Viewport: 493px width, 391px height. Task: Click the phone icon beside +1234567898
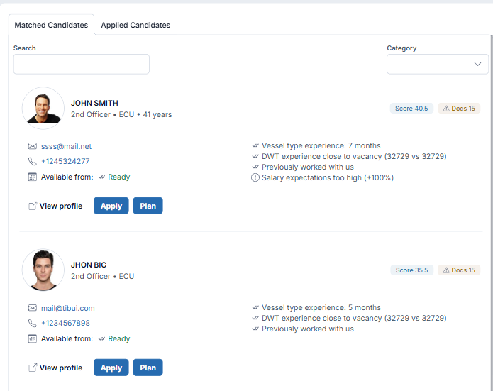[x=33, y=323]
